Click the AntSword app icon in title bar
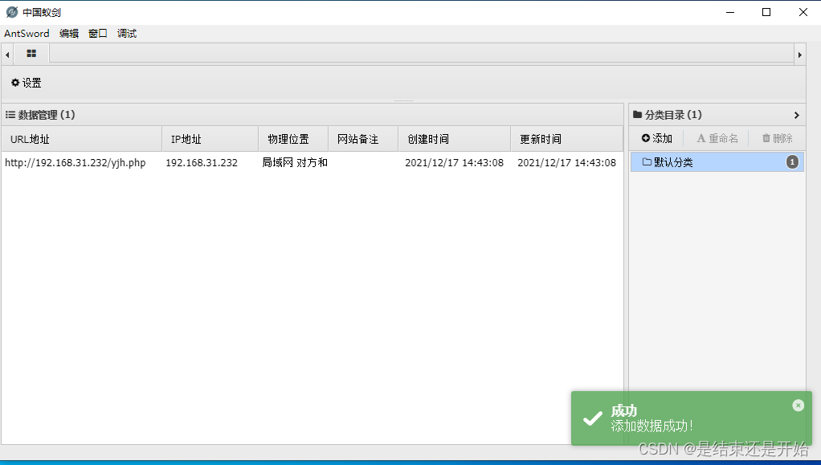Screen dimensions: 821x465 (x=11, y=12)
